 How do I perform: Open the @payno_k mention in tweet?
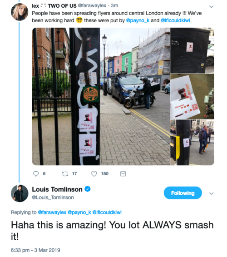138,20
